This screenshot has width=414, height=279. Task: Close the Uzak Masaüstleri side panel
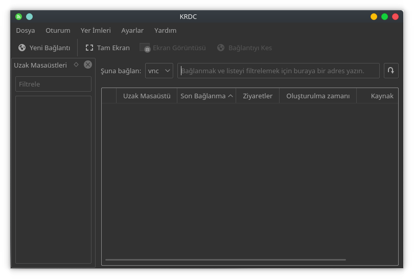tap(88, 65)
